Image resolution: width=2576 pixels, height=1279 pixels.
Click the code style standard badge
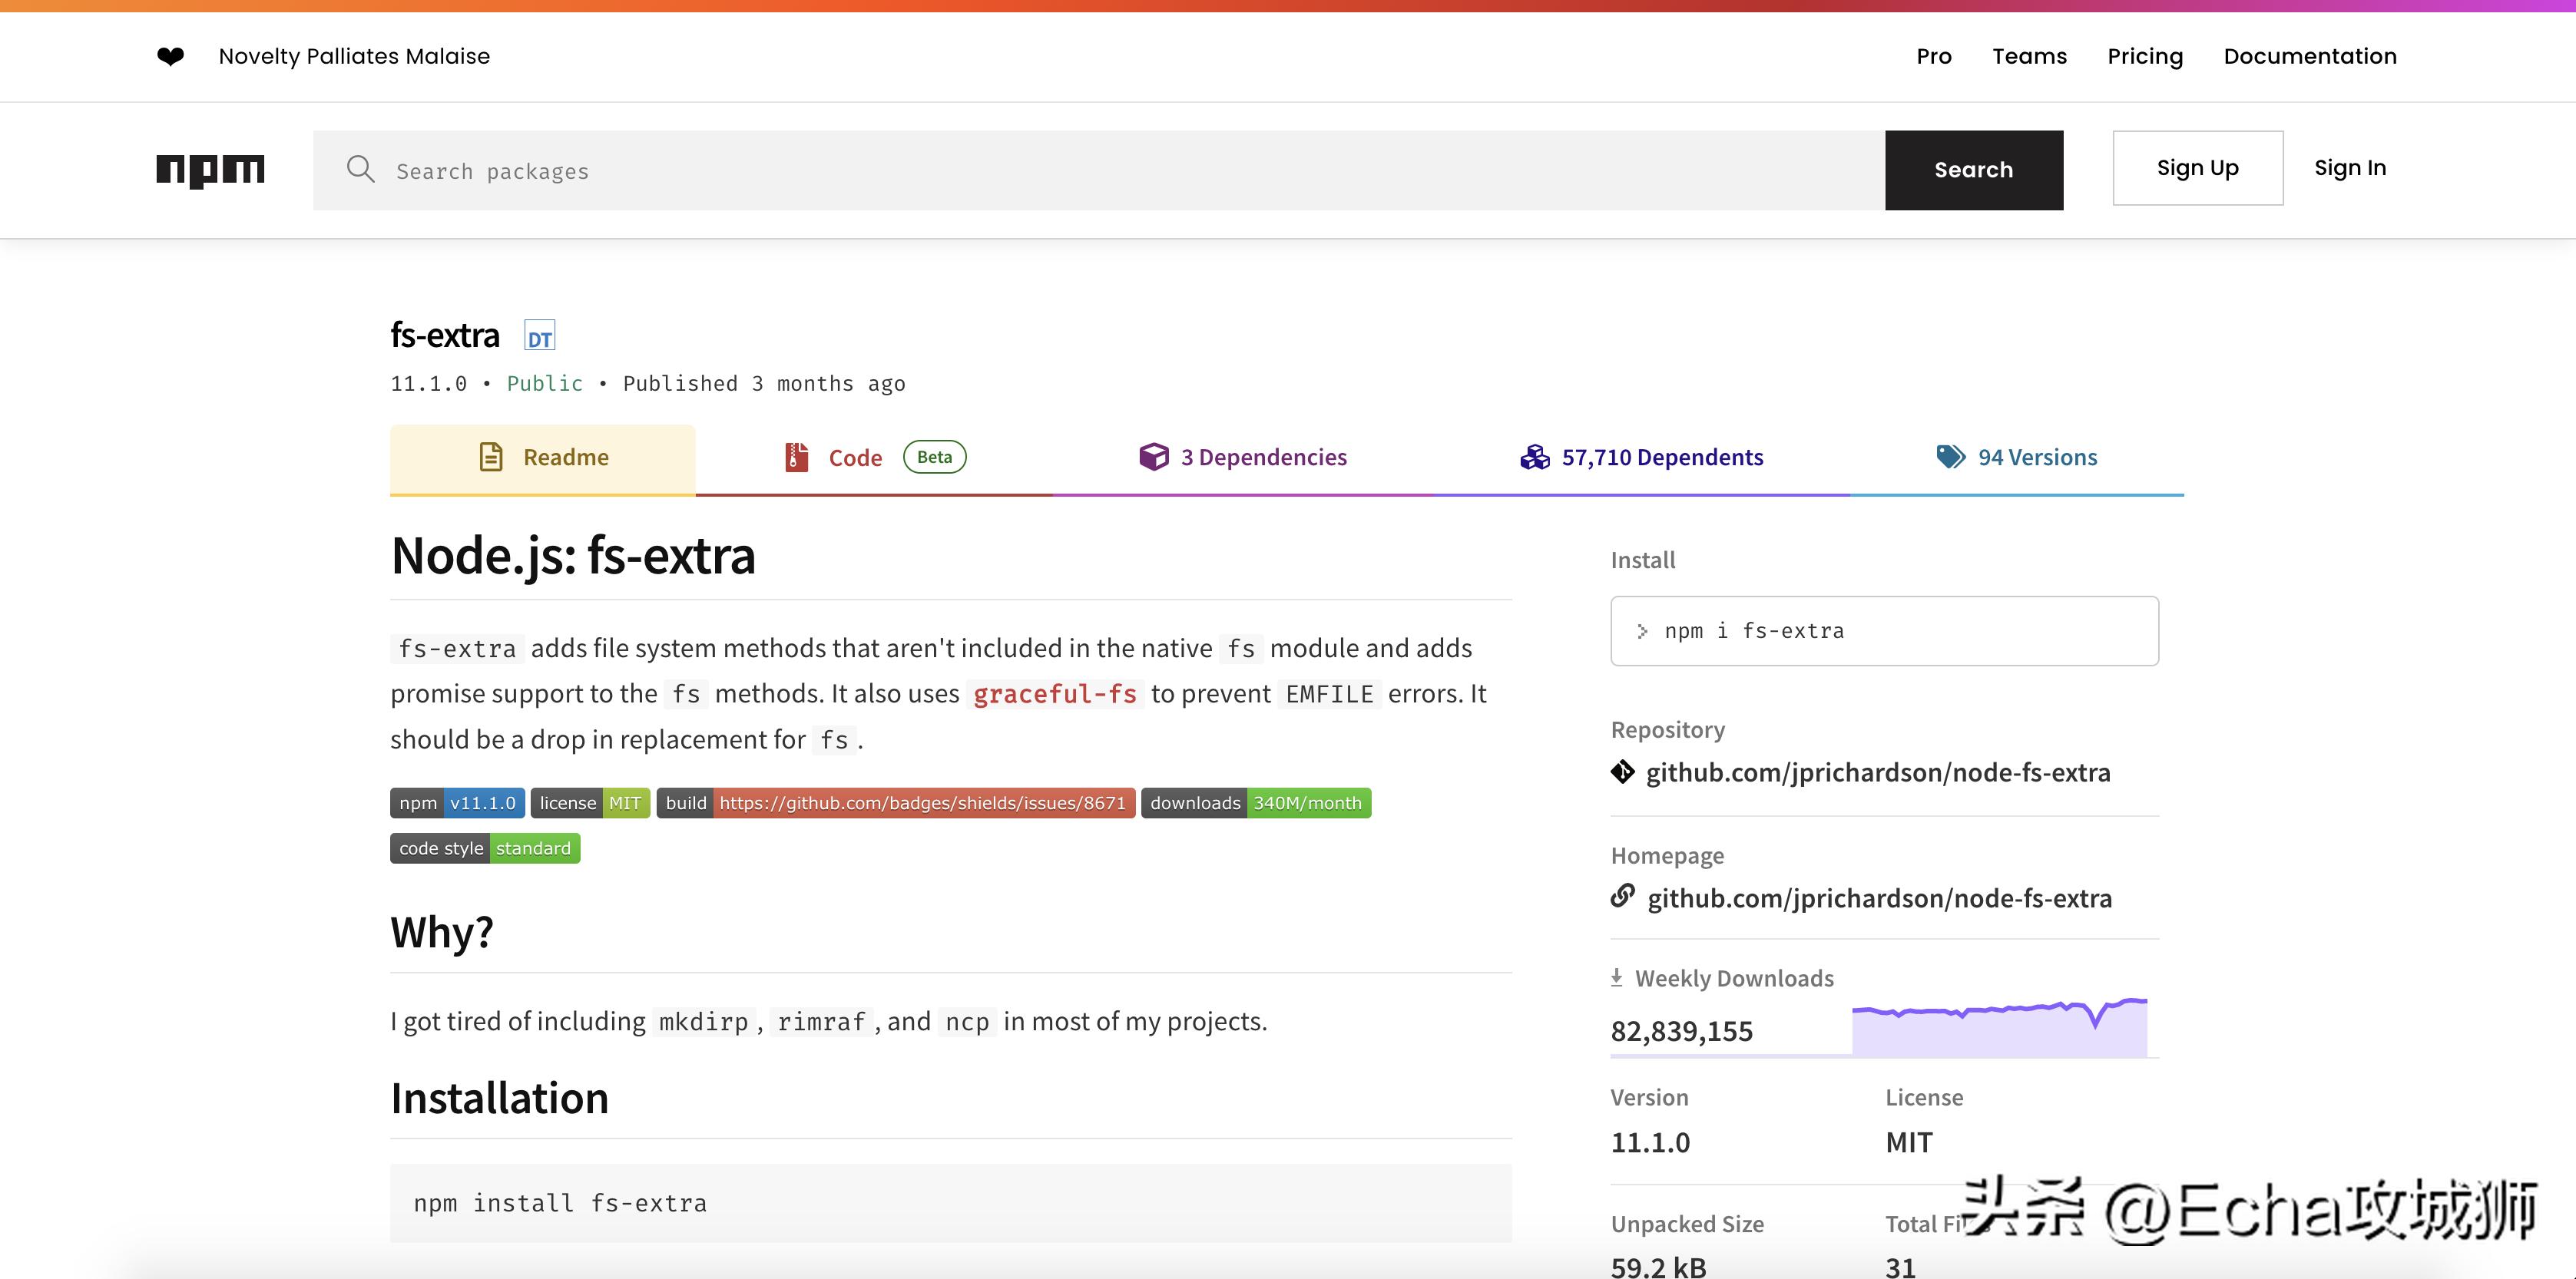485,848
